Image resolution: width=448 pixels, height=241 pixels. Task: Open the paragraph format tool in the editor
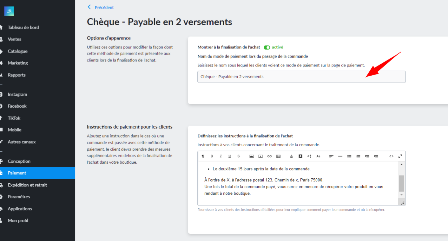203,156
